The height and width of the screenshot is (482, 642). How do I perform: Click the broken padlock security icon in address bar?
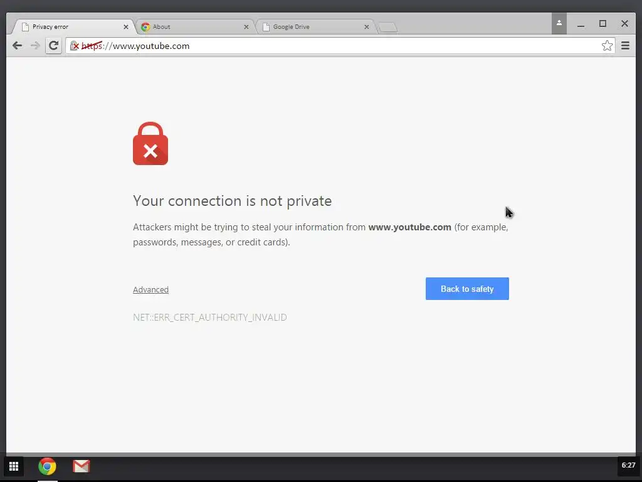(75, 45)
